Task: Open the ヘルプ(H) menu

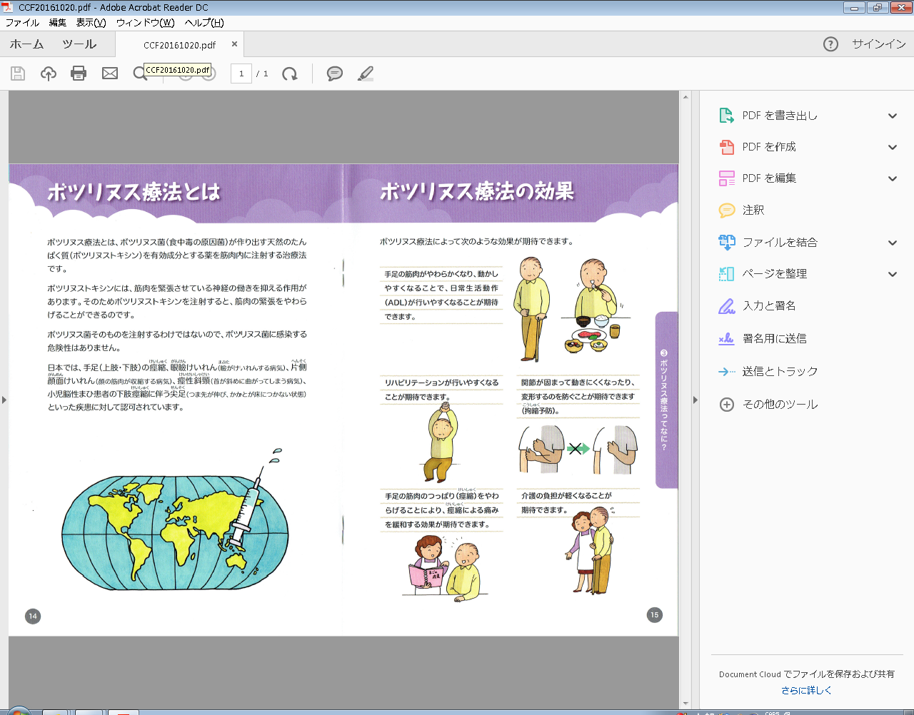Action: [x=204, y=23]
